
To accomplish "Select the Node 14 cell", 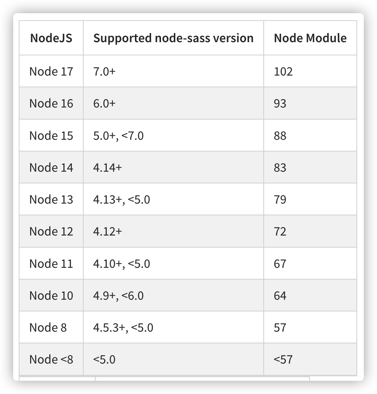I will (x=51, y=167).
